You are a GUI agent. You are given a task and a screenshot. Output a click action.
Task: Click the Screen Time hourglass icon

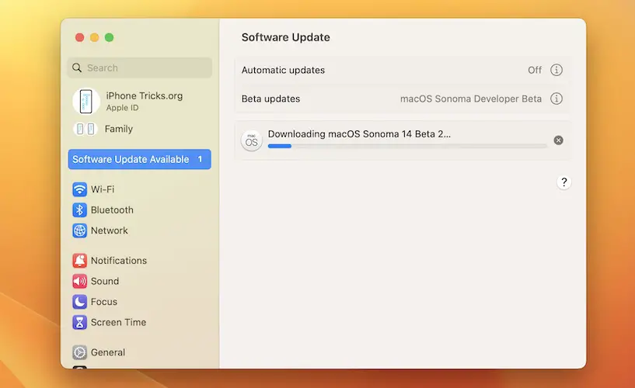[79, 322]
